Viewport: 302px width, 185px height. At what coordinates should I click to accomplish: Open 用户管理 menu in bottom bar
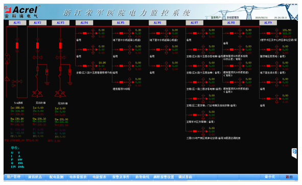[x=14, y=177]
